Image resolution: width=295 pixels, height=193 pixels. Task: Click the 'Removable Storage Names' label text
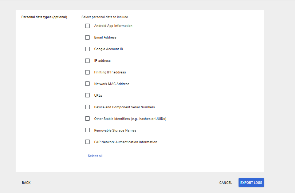tap(115, 130)
